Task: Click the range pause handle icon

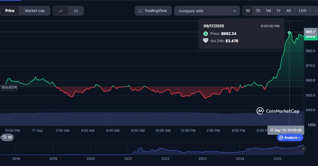Action: click(303, 149)
